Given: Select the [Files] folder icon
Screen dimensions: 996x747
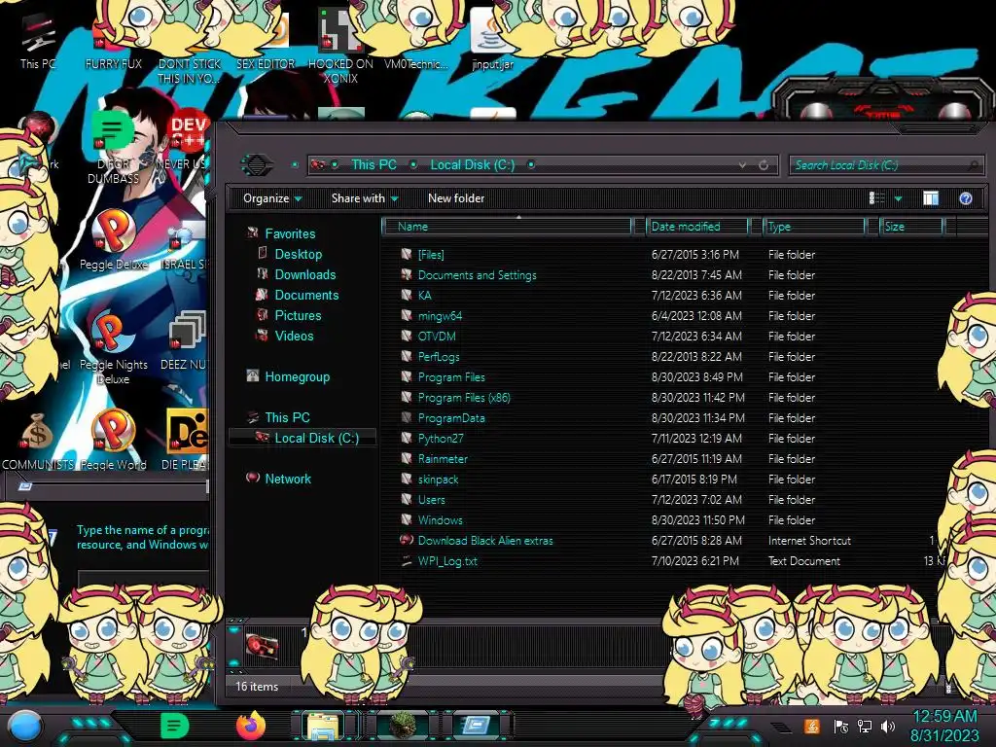Looking at the screenshot, I should [x=407, y=254].
